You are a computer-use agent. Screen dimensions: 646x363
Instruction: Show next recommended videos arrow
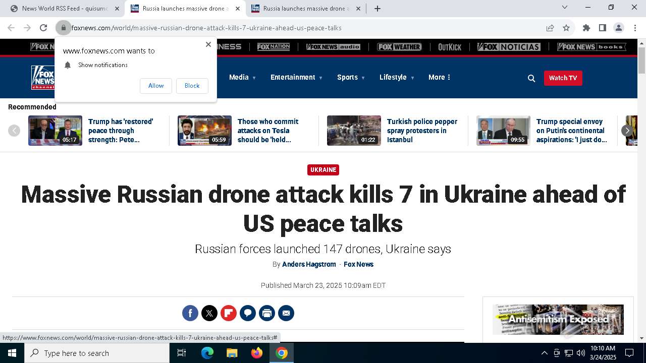coord(627,131)
